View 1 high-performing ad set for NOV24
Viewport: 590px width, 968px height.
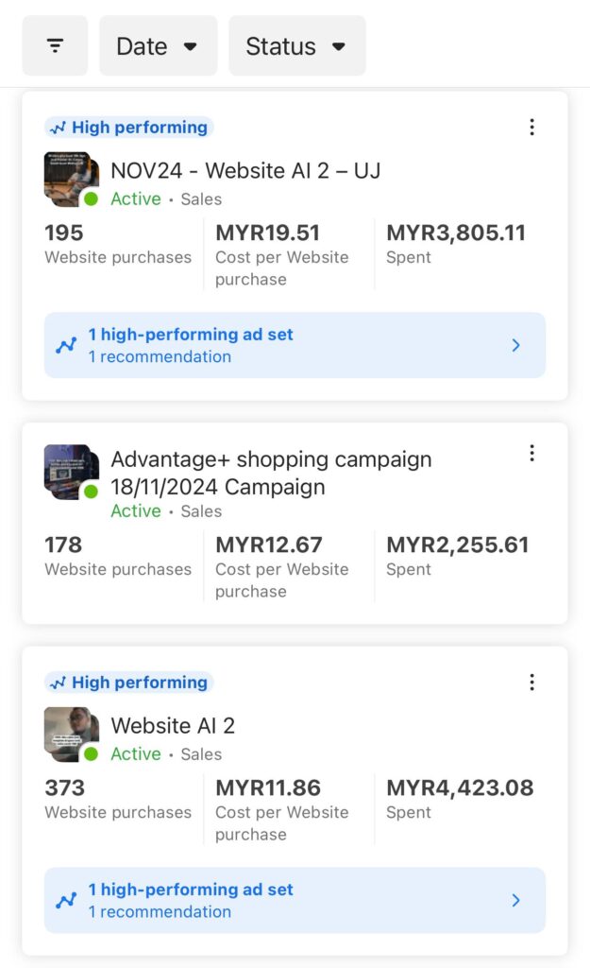[191, 335]
